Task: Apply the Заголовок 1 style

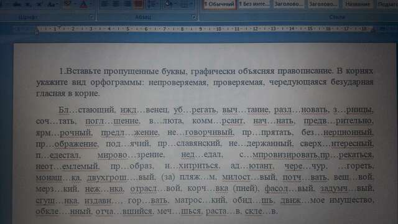Action: coord(289,4)
